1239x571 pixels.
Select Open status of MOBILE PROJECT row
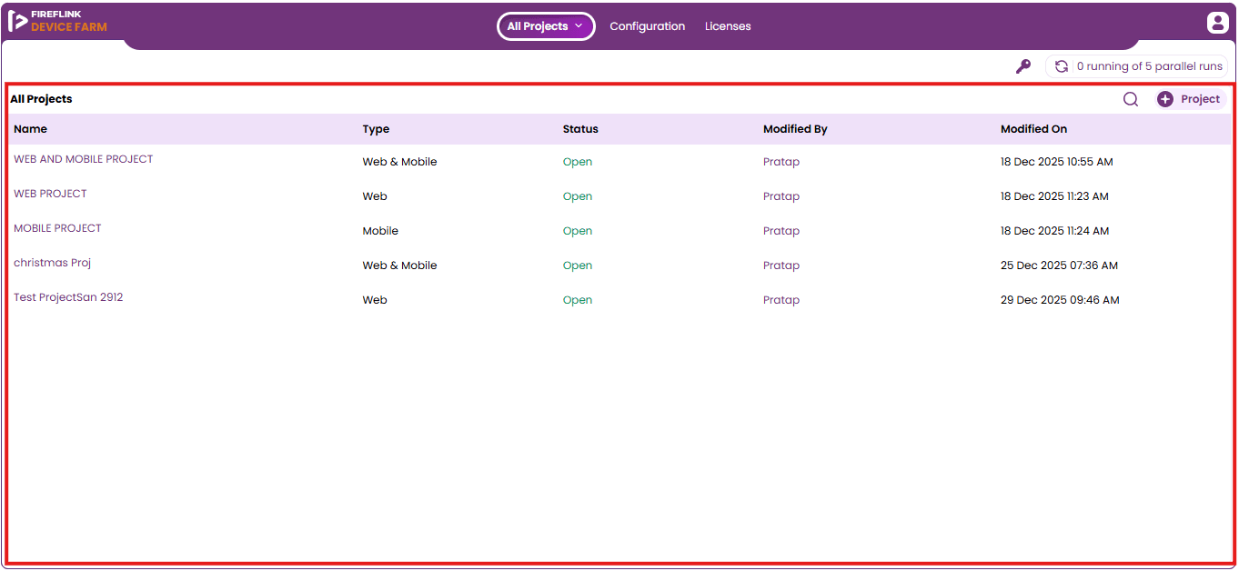(578, 231)
